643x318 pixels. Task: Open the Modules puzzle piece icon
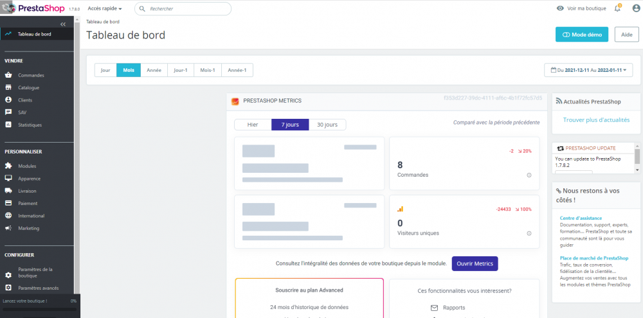8,166
